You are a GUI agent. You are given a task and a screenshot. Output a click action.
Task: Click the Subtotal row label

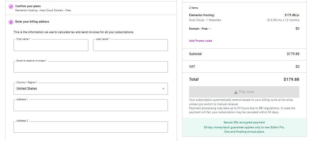[195, 54]
